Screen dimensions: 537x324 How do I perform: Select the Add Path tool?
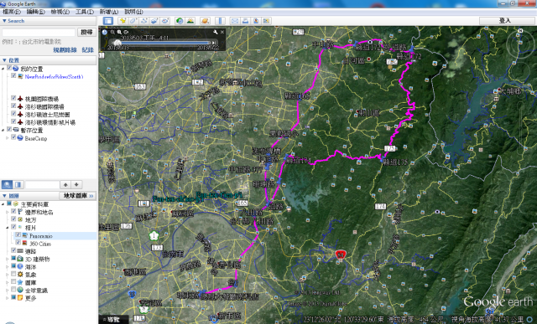pyautogui.click(x=143, y=21)
